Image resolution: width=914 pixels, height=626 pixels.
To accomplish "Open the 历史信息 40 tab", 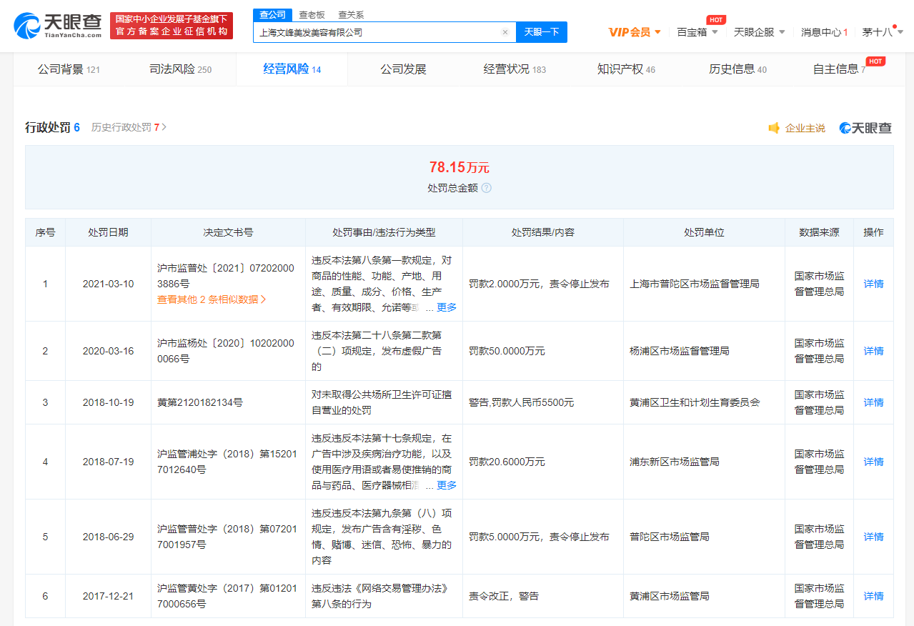I will coord(737,69).
